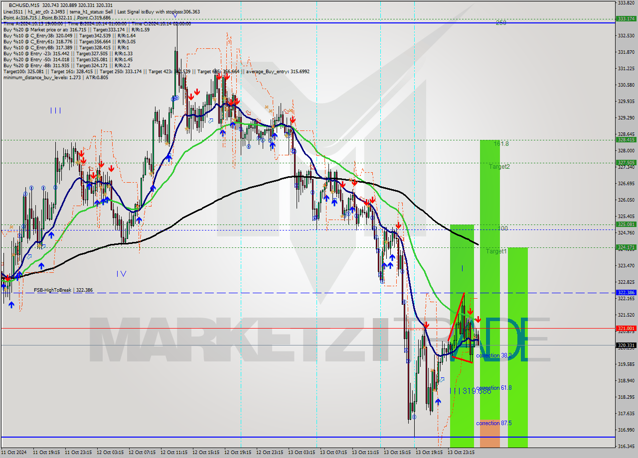Click the 161.8 Fibonacci label

[x=501, y=144]
